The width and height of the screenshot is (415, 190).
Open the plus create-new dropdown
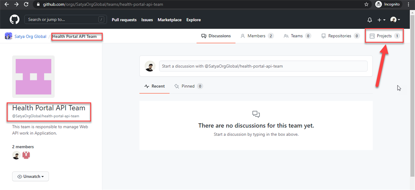pyautogui.click(x=381, y=20)
